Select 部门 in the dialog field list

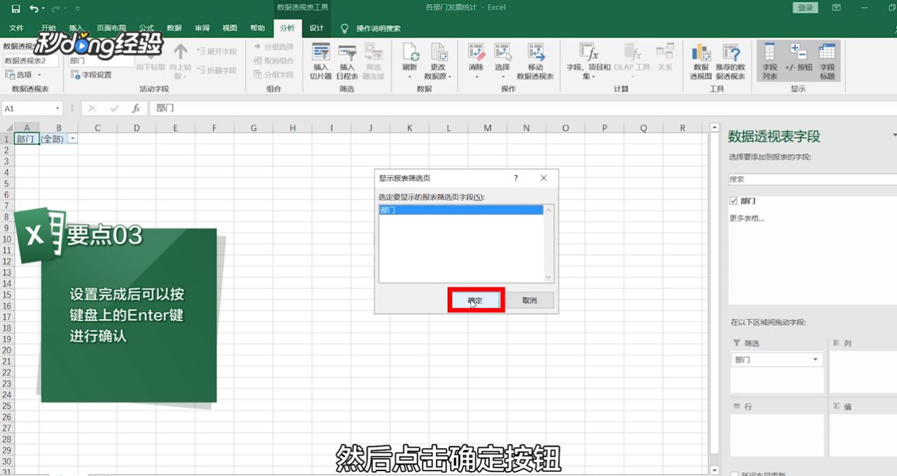(461, 210)
